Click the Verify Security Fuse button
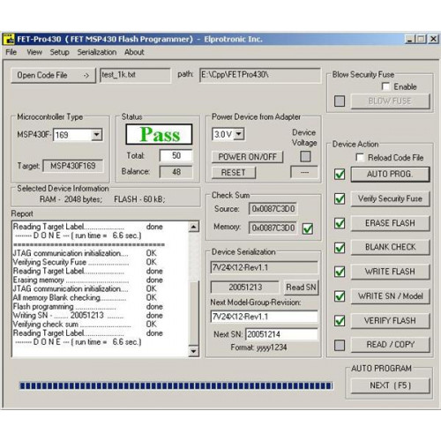Screen dimensions: 441x441 click(390, 198)
